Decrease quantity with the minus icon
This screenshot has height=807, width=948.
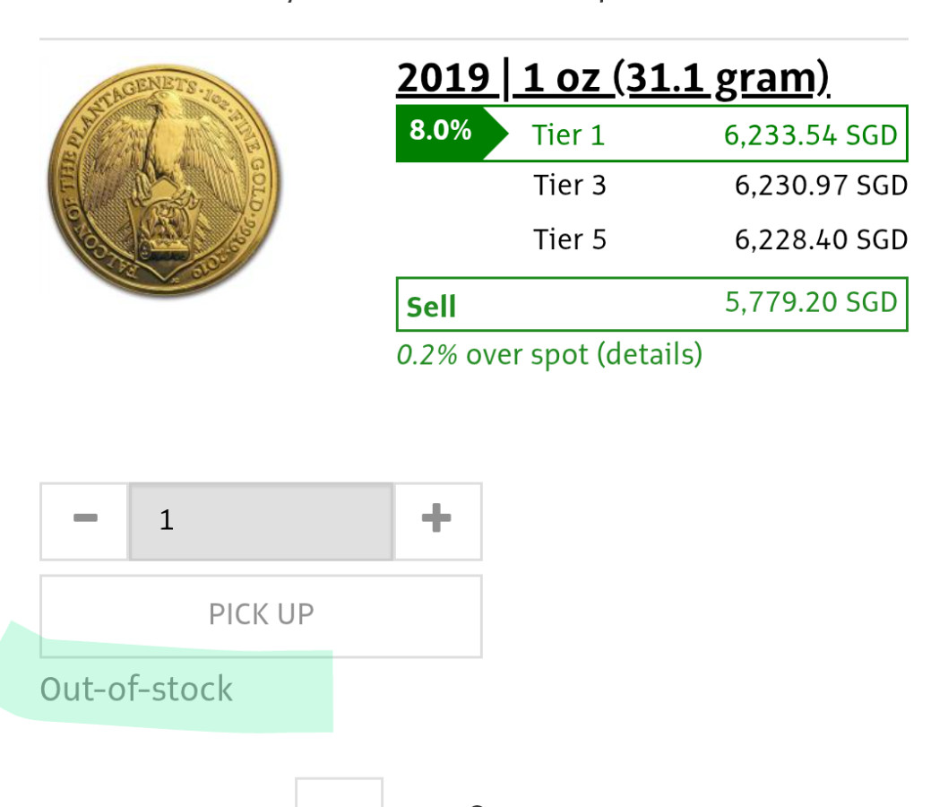click(85, 520)
